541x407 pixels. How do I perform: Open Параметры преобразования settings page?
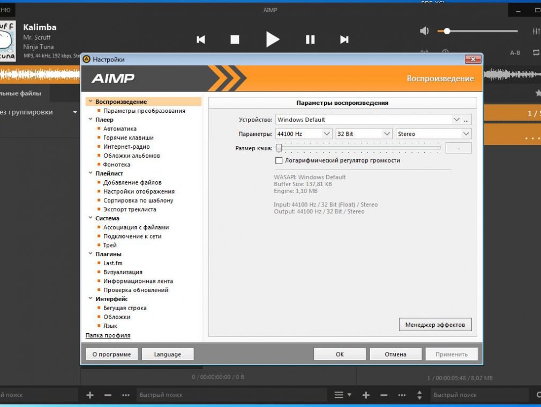click(144, 111)
